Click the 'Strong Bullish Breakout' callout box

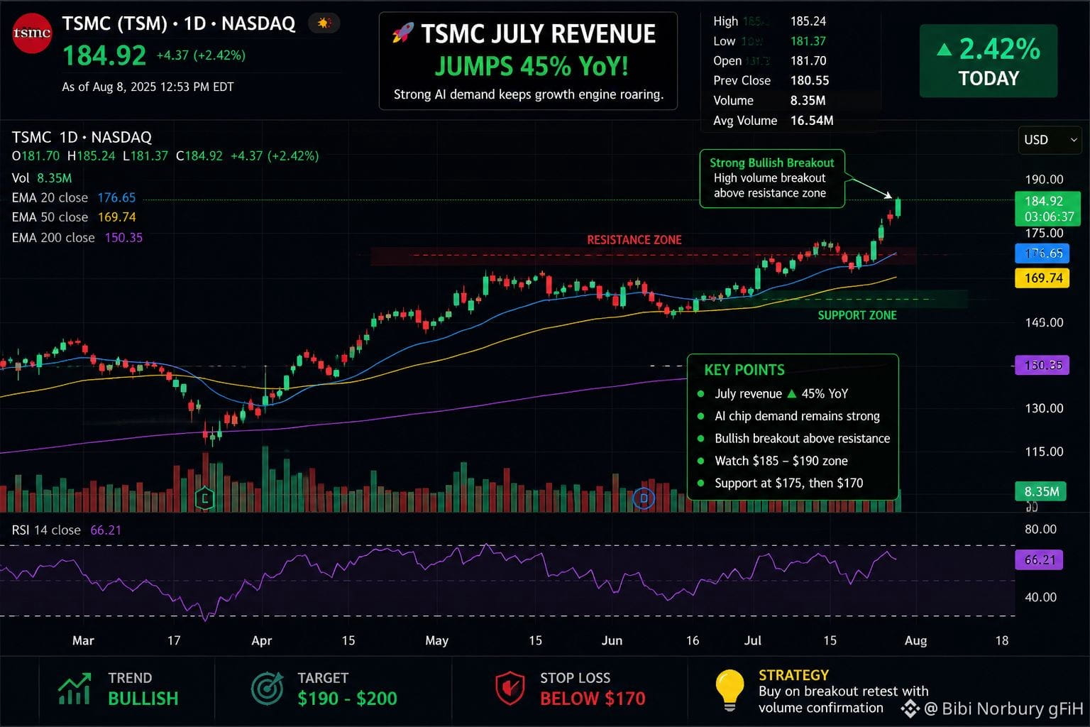point(772,178)
